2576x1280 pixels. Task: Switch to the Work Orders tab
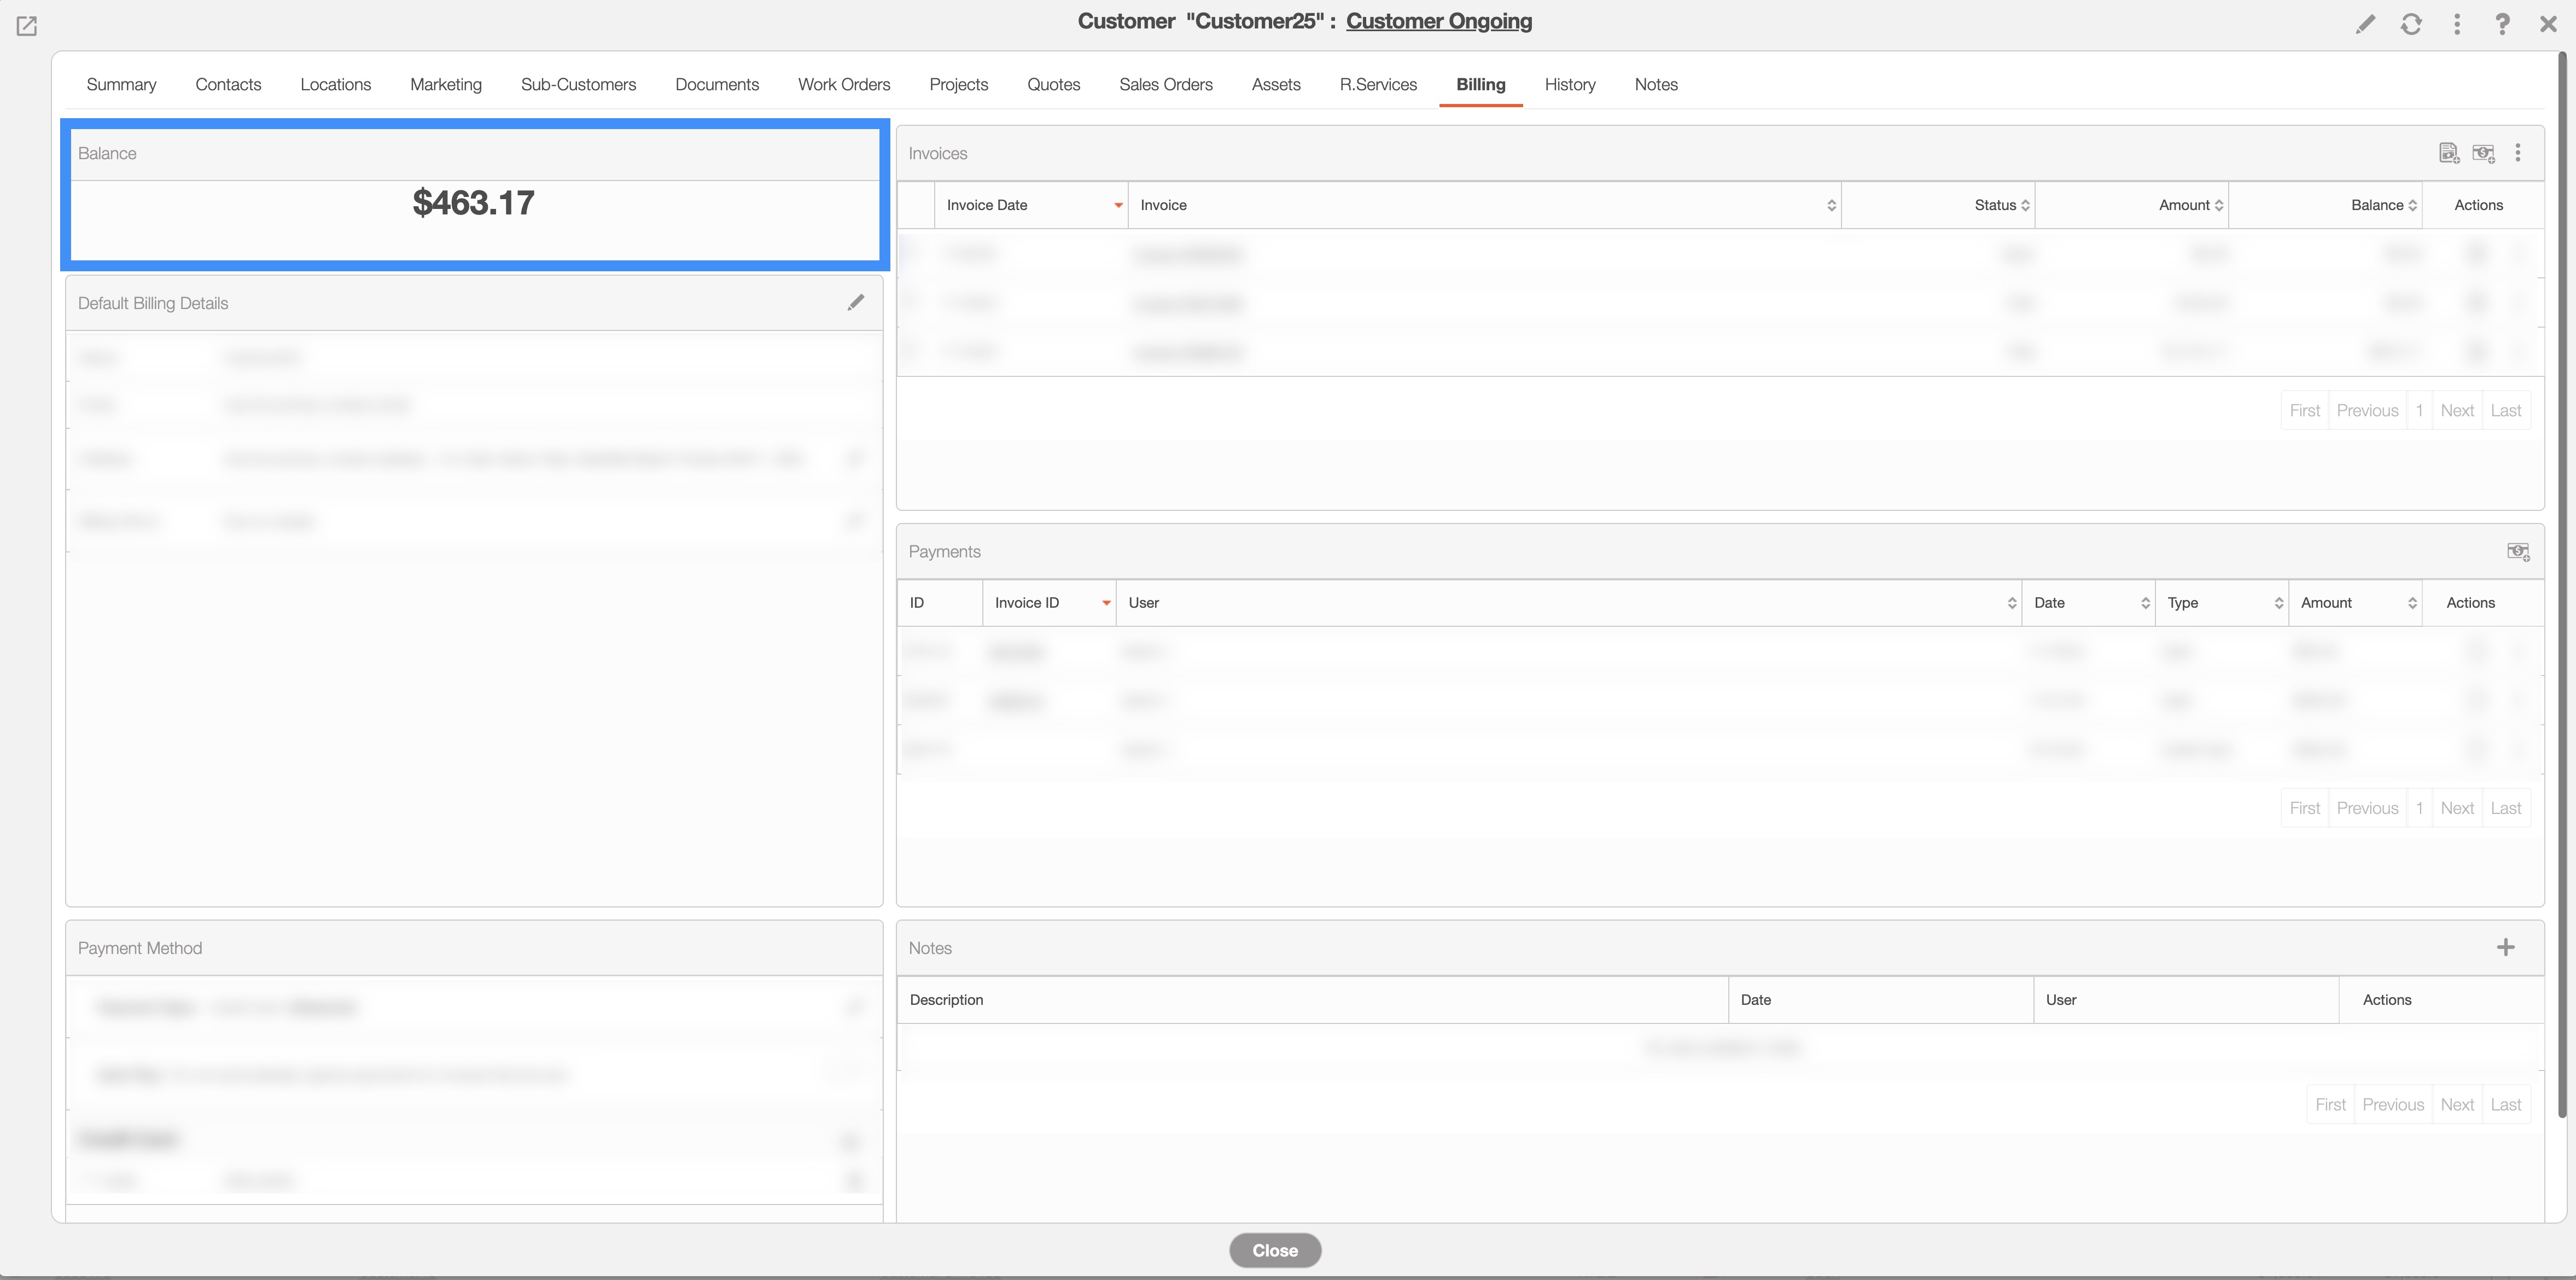coord(843,85)
